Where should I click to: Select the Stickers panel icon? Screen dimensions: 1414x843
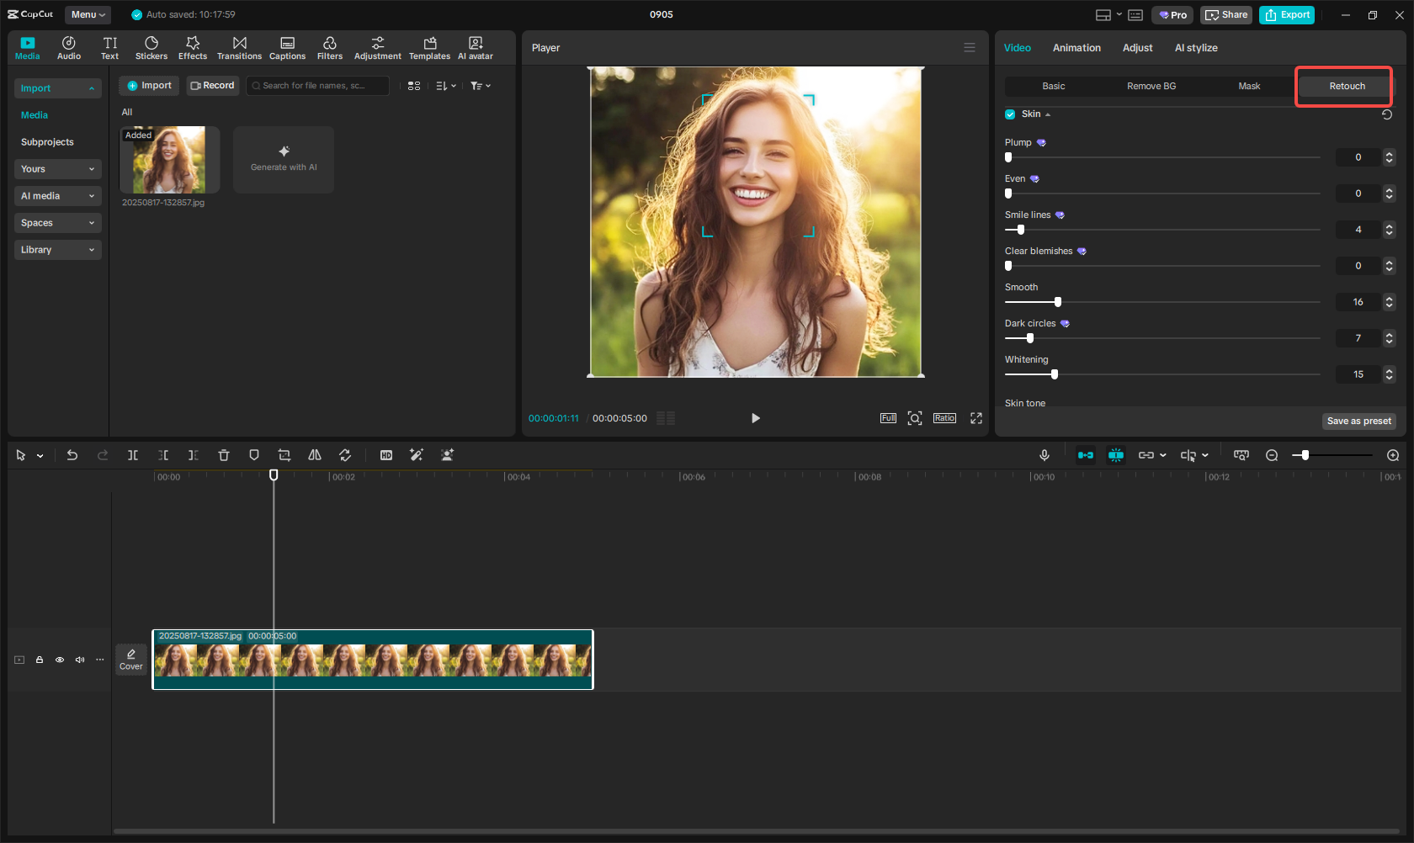[151, 46]
